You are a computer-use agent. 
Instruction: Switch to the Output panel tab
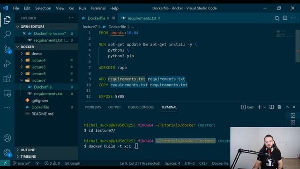click(x=114, y=107)
